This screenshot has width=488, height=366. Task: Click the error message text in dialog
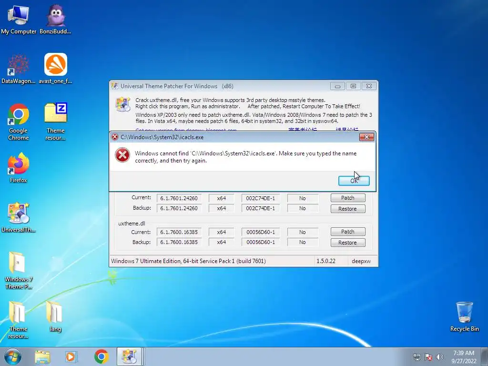[245, 157]
